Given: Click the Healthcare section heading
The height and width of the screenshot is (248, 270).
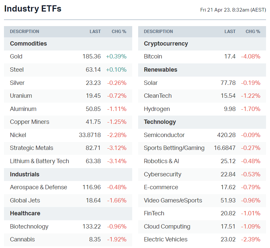Looking at the screenshot, I should pos(25,213).
